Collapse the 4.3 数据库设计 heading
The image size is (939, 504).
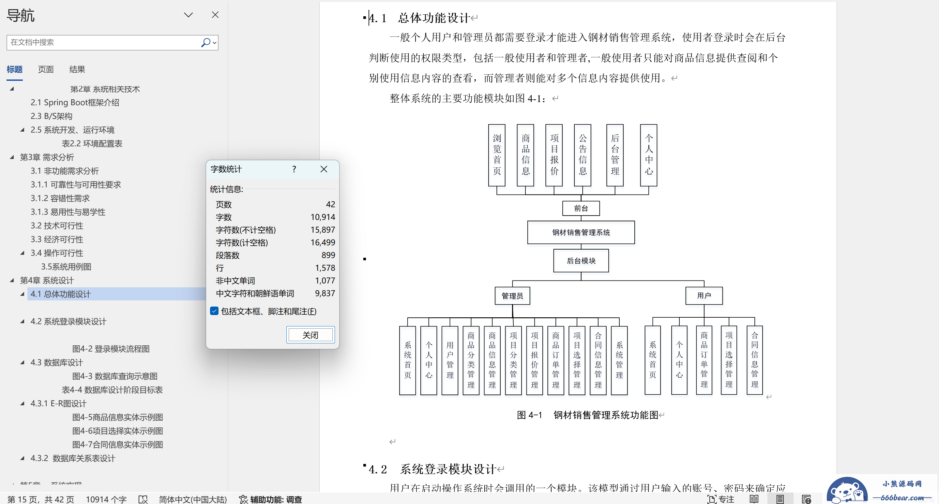pos(23,362)
